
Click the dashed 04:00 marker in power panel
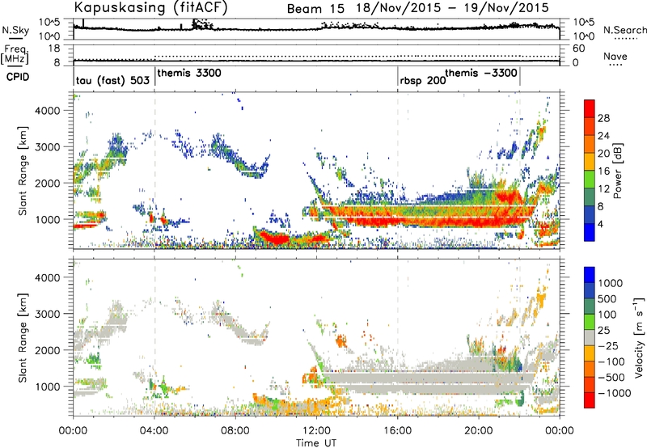tap(154, 171)
